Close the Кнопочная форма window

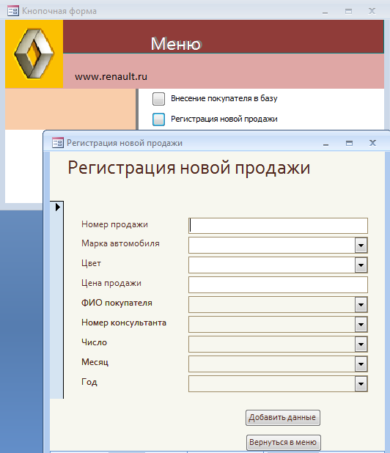[x=372, y=11]
